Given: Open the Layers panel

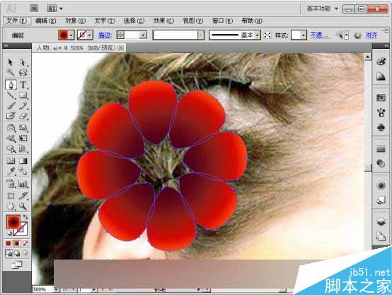Looking at the screenshot, I should coord(381,222).
